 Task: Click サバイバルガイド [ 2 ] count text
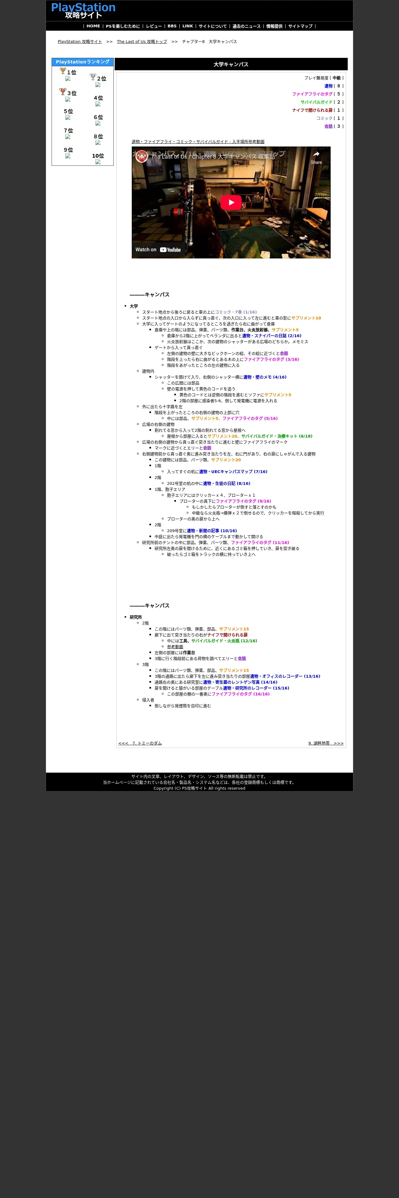click(322, 102)
